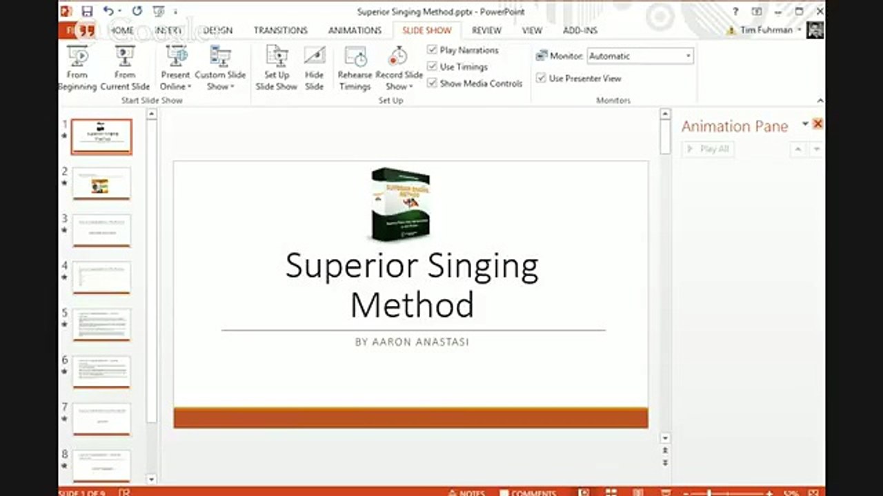The image size is (883, 496).
Task: Switch to Slide Sorter view
Action: (611, 493)
